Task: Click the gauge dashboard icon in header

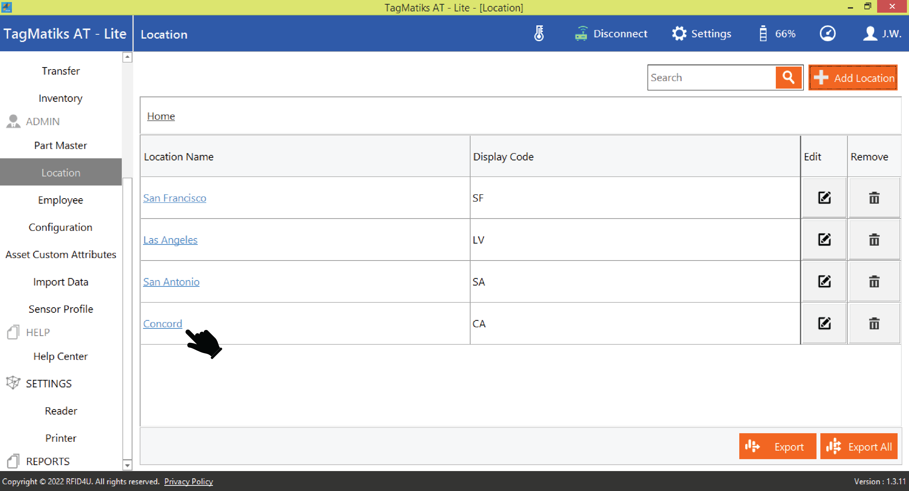Action: coord(827,34)
